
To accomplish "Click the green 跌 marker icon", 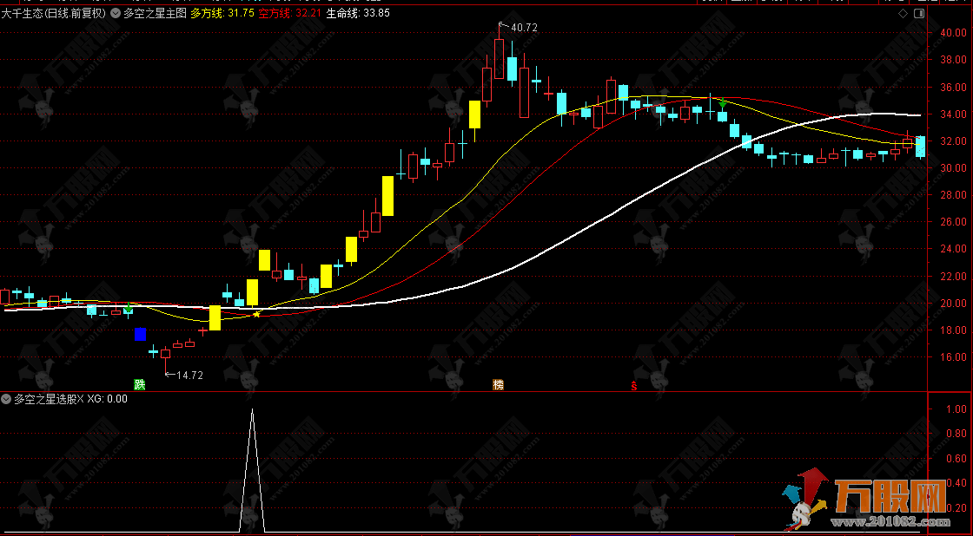I will [x=138, y=384].
